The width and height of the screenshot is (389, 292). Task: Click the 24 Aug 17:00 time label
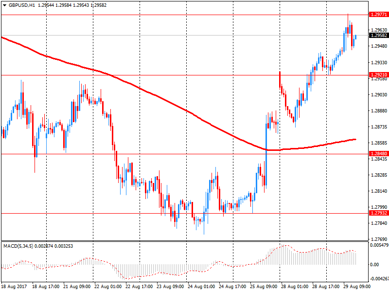point(232,287)
